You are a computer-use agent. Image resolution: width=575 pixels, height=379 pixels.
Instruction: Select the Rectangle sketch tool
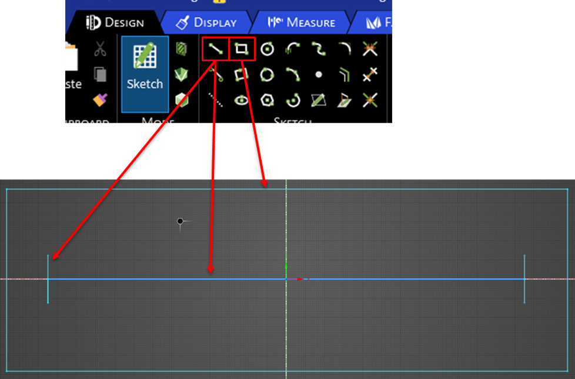[242, 49]
